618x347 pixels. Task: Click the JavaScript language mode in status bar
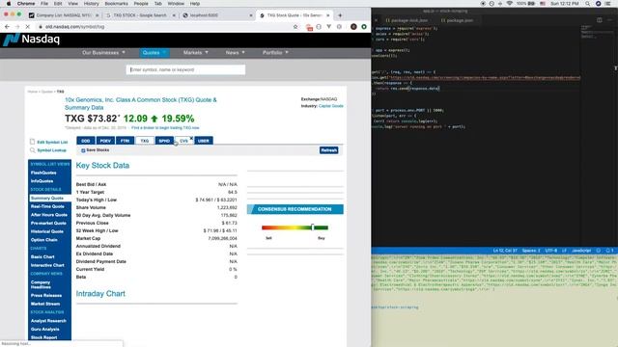(581, 251)
